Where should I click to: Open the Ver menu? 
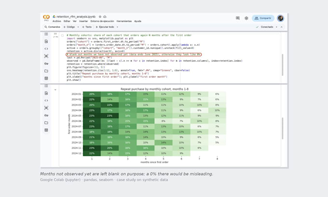coord(75,21)
